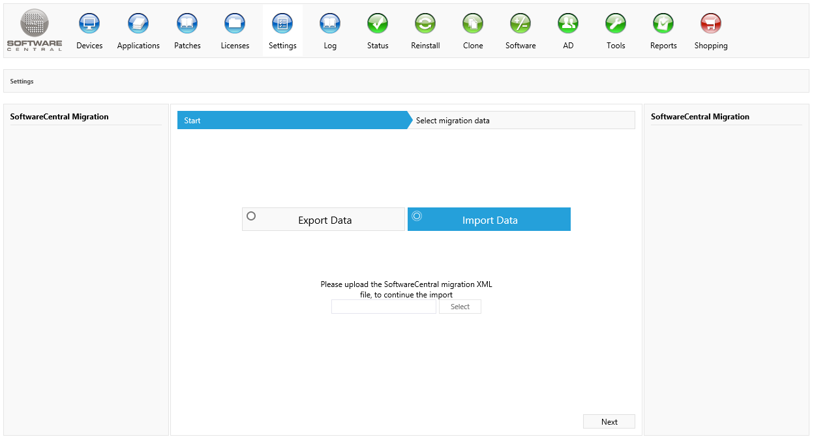
Task: Open the Licenses folder icon
Action: [235, 24]
